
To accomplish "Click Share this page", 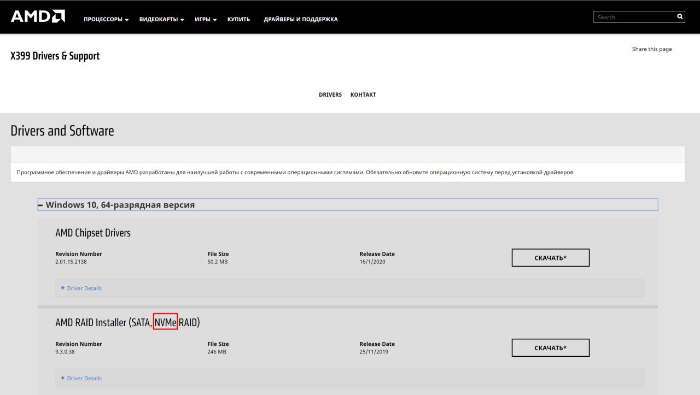I will (652, 49).
